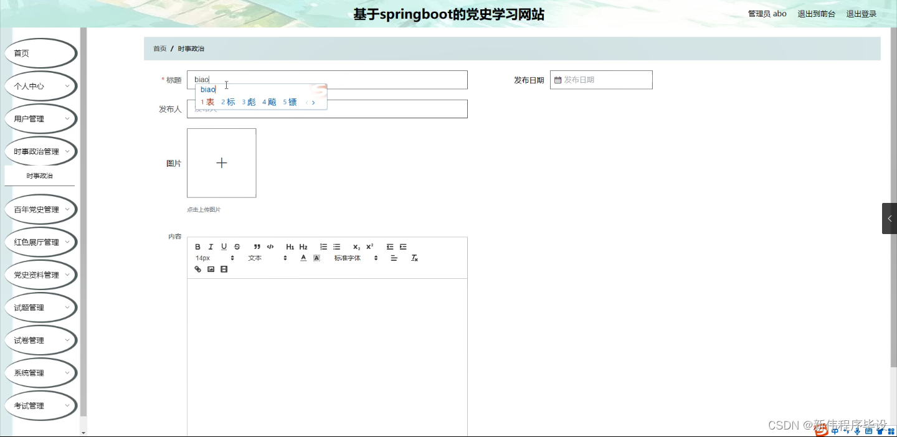Insert an image via the editor toolbar
Viewport: 897px width, 437px height.
click(211, 268)
